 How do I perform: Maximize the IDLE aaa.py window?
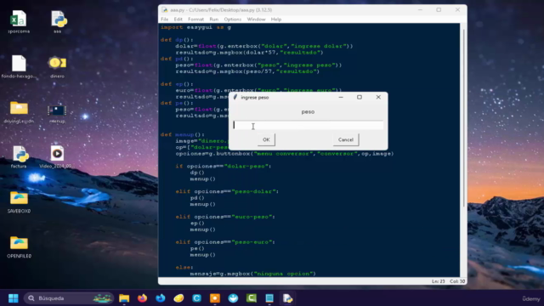pos(439,10)
